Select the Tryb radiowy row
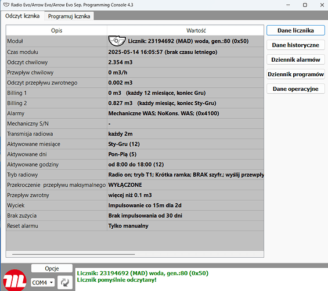 pos(135,175)
